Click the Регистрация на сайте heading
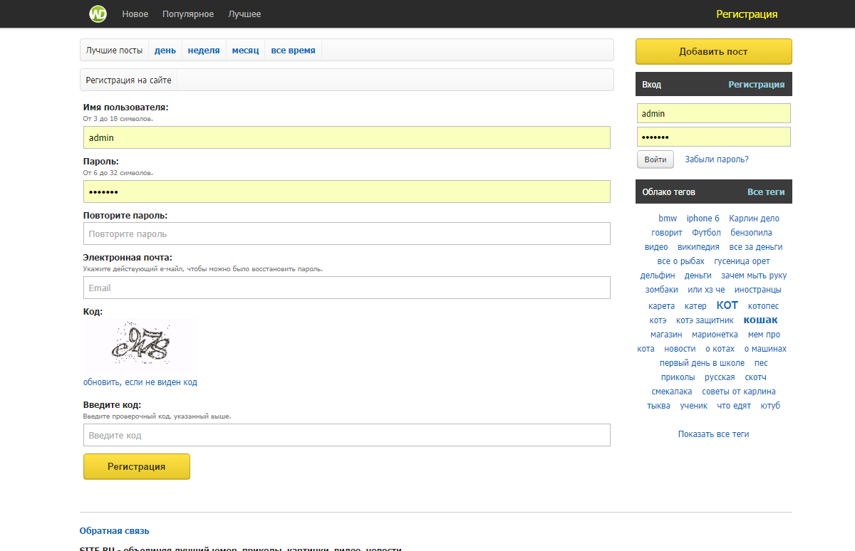The width and height of the screenshot is (855, 551). 128,80
